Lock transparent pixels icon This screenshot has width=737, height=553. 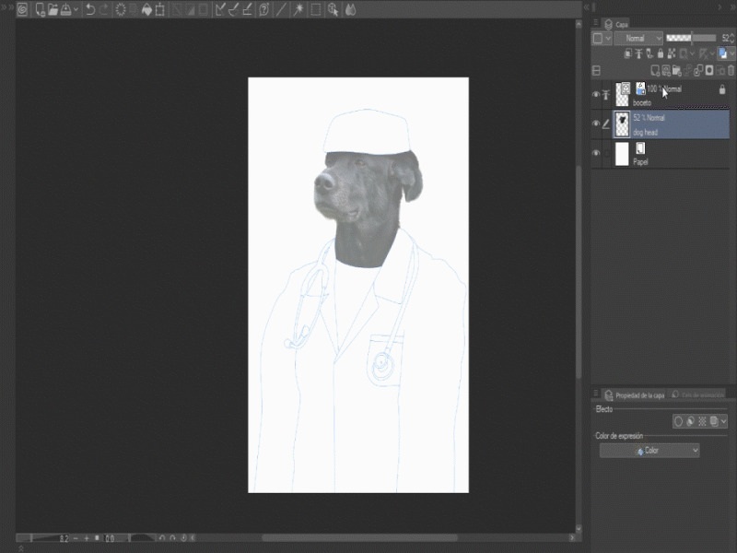point(672,54)
